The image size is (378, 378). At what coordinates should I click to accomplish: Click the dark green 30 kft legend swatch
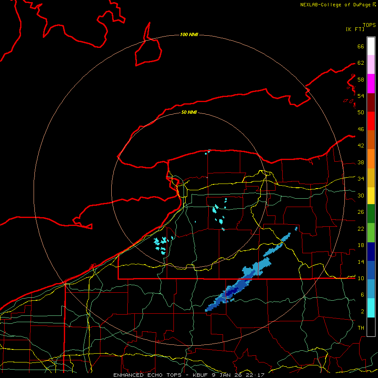pos(371,213)
